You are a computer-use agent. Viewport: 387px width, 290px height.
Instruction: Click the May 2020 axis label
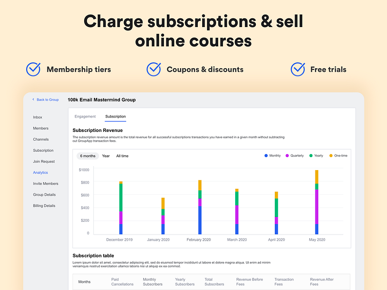click(317, 240)
